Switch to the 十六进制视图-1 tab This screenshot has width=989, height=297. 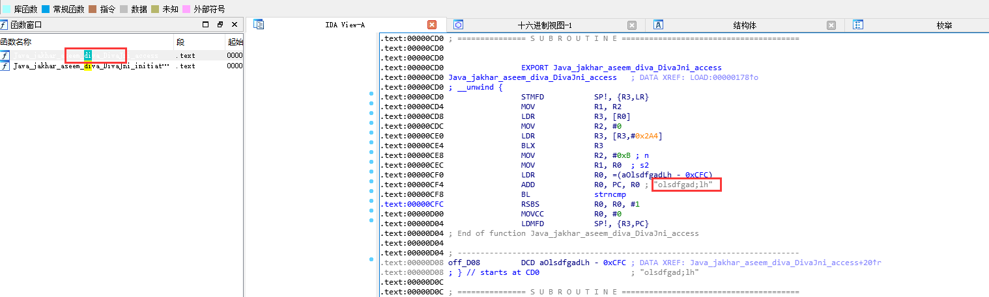click(x=545, y=25)
